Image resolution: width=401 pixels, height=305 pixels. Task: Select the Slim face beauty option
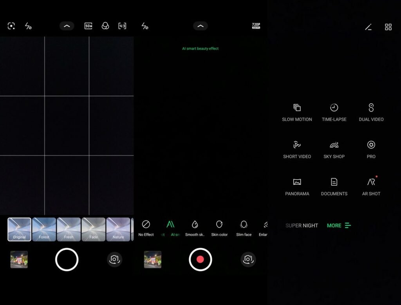[244, 228]
